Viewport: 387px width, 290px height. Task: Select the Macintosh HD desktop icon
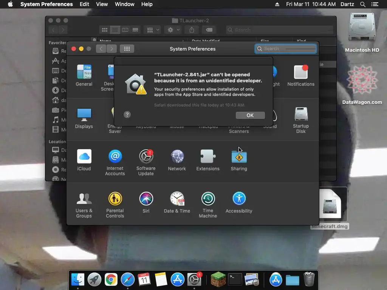pyautogui.click(x=362, y=32)
